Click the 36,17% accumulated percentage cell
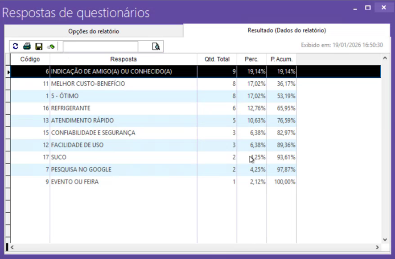395x259 pixels. pos(282,84)
